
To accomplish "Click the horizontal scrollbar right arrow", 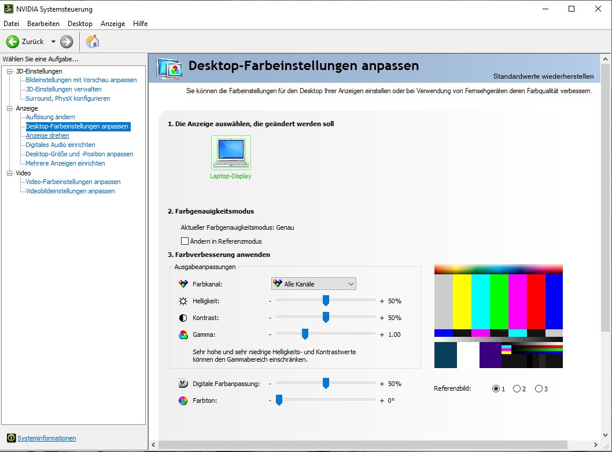I will click(x=596, y=445).
